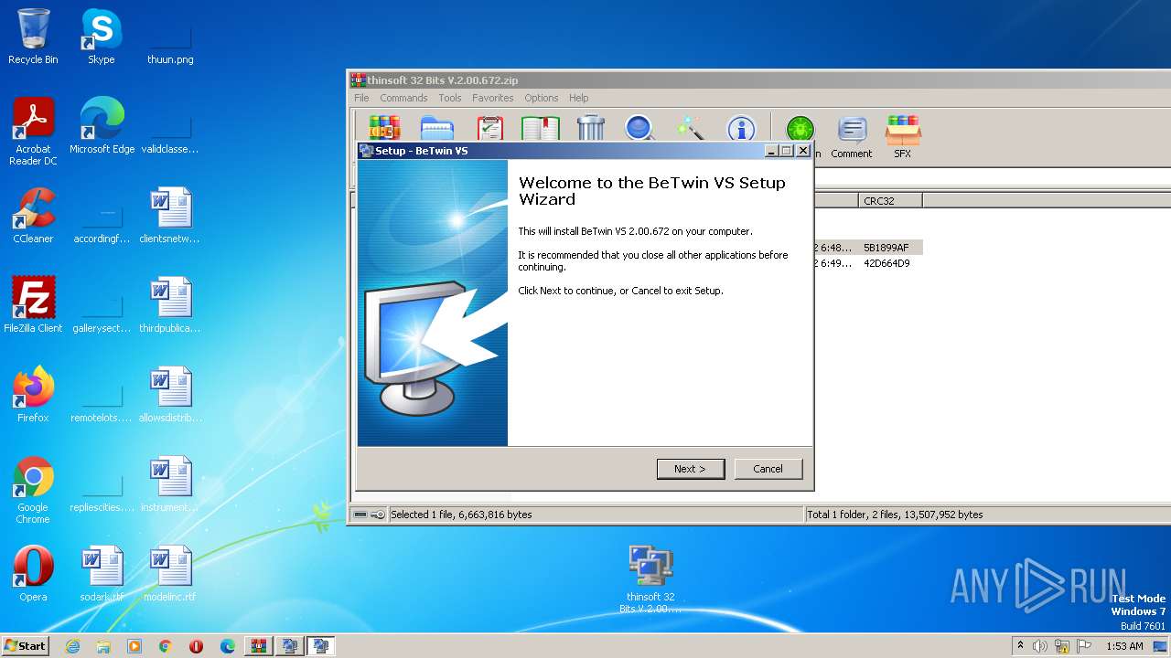Select clientsnetw document on desktop
Screen dimensions: 1171x658
tap(170, 216)
